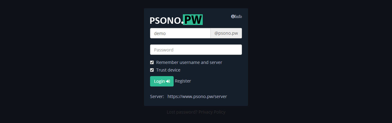Open the Privacy Policy link

click(x=212, y=112)
